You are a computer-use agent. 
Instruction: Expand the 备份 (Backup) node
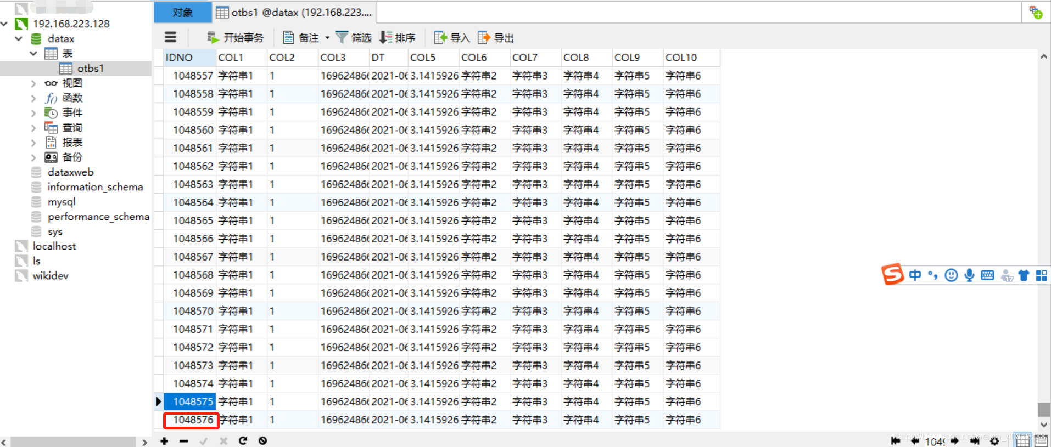point(33,157)
